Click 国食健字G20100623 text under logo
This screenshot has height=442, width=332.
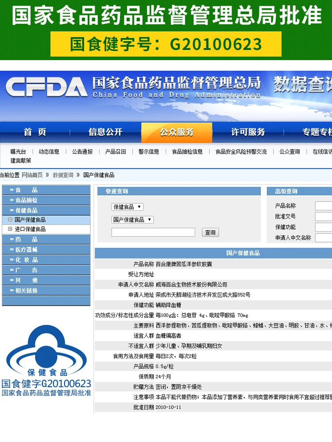coord(46,384)
